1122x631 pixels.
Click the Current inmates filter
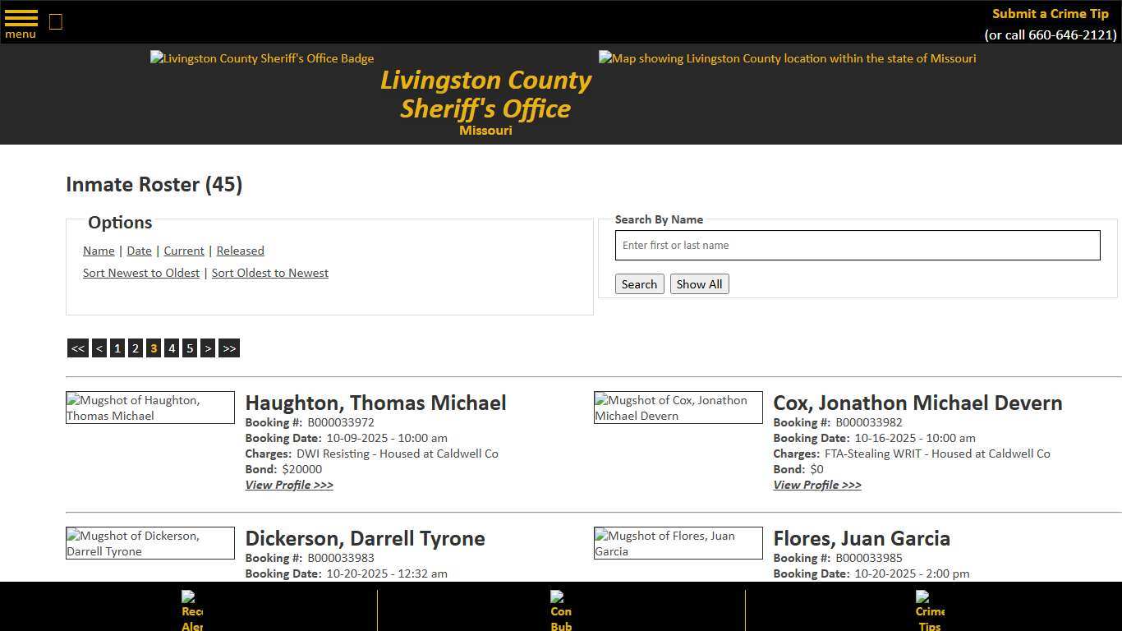coord(183,251)
